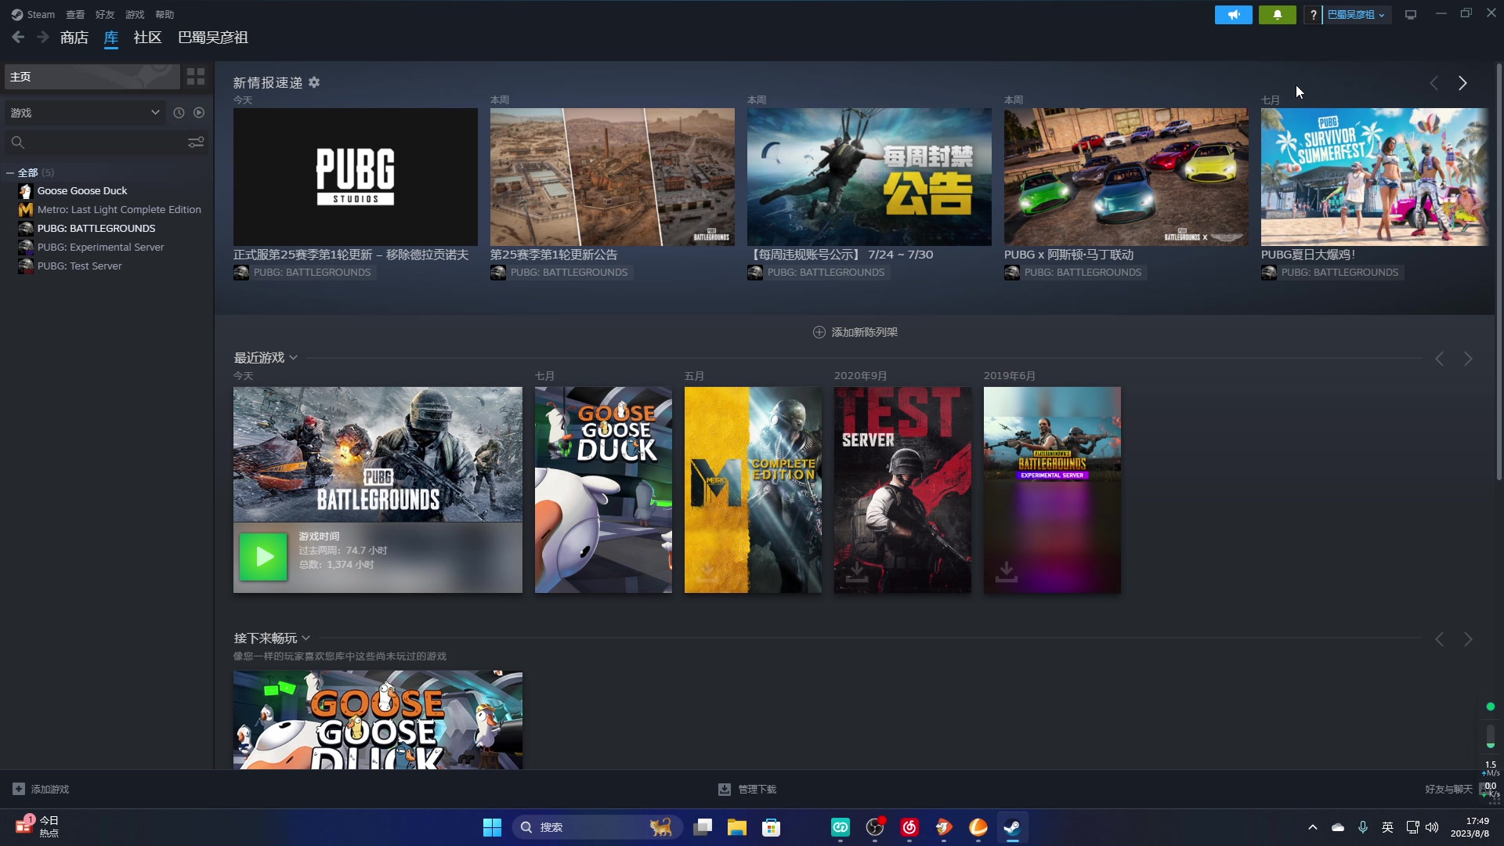Open volume control in system tray
The image size is (1504, 846).
pyautogui.click(x=1432, y=827)
